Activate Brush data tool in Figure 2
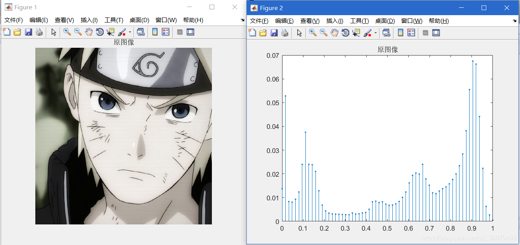This screenshot has width=520, height=245. pyautogui.click(x=367, y=33)
